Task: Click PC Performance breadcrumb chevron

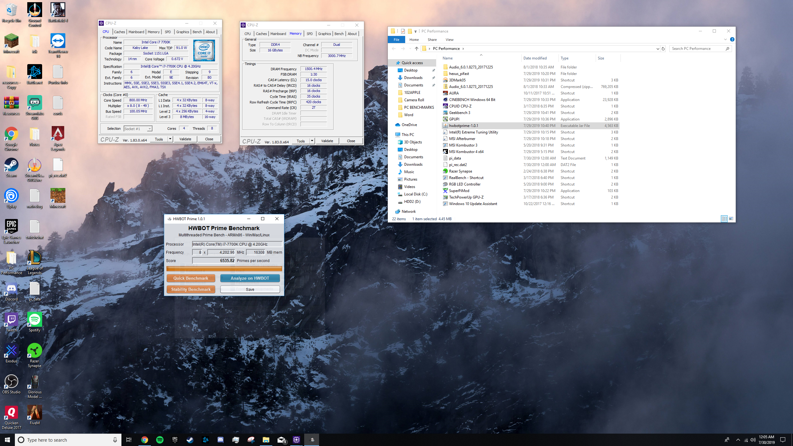Action: click(463, 49)
